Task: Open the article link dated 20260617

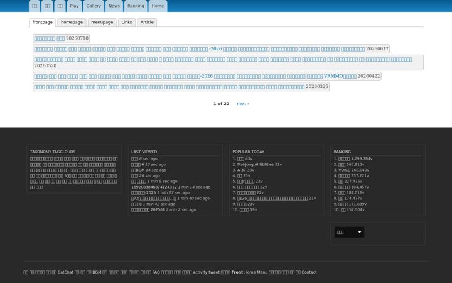Action: [x=200, y=49]
